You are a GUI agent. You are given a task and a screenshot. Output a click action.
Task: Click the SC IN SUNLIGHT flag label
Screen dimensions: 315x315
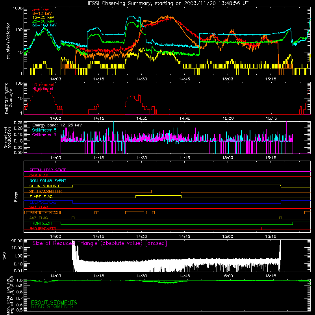coord(45,186)
